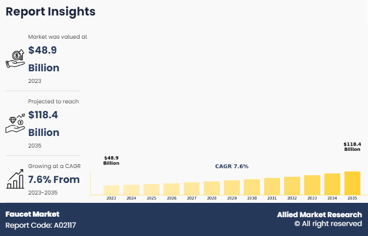Click the All right reserved copyright text

pos(328,224)
